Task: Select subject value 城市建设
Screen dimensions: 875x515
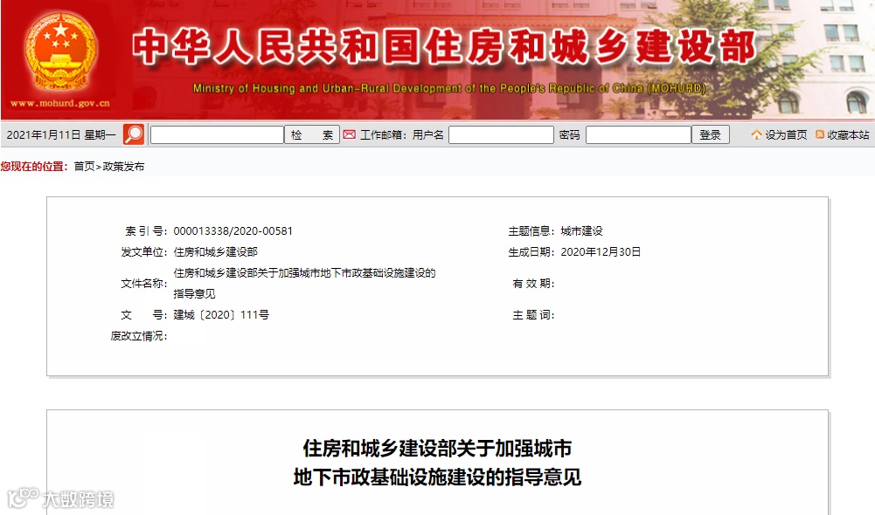Action: [581, 231]
